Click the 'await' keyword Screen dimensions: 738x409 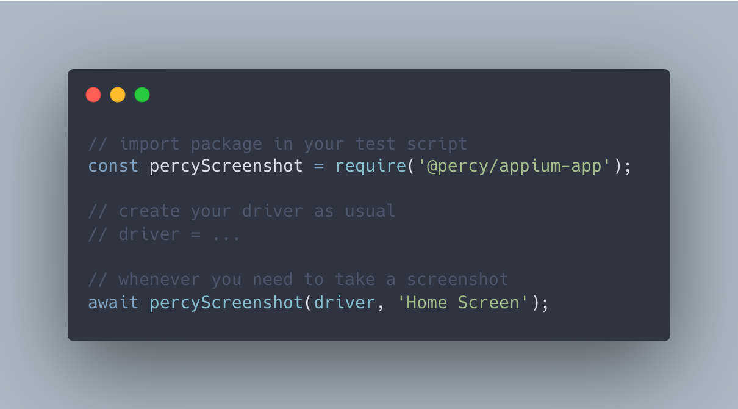point(113,303)
